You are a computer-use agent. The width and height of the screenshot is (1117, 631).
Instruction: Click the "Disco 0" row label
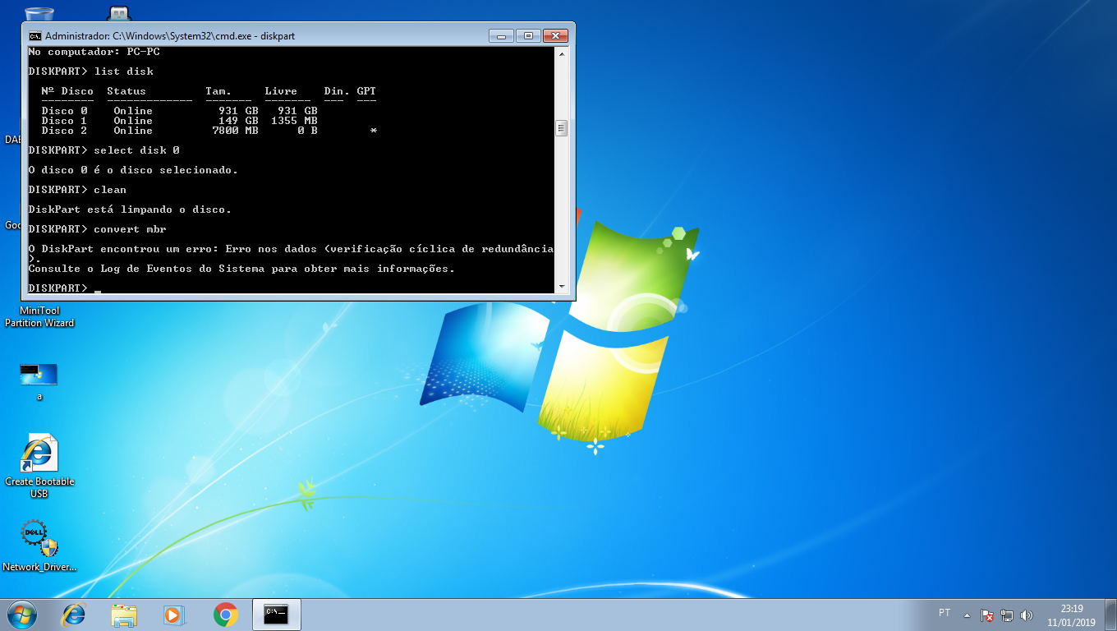(64, 111)
